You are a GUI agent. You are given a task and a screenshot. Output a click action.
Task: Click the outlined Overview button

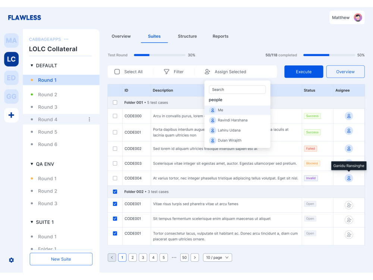click(x=345, y=72)
